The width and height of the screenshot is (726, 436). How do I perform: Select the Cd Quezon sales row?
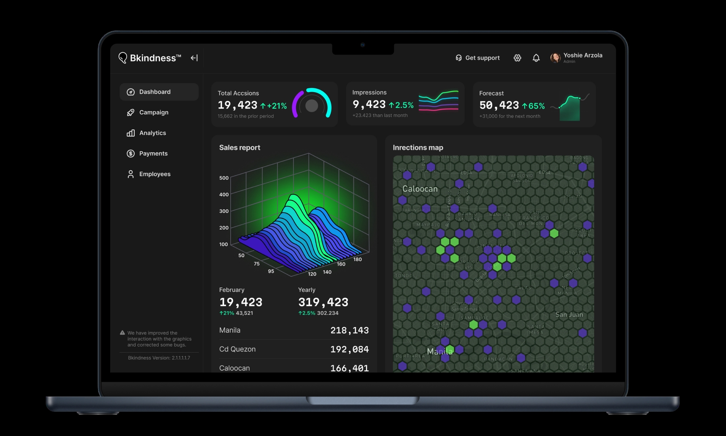294,349
